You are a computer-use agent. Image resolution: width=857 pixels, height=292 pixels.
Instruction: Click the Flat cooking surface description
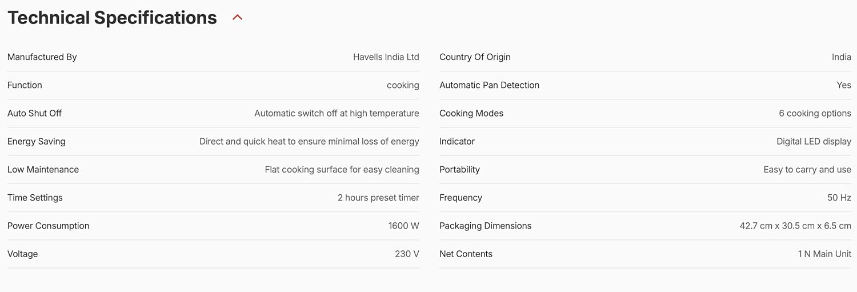(342, 170)
